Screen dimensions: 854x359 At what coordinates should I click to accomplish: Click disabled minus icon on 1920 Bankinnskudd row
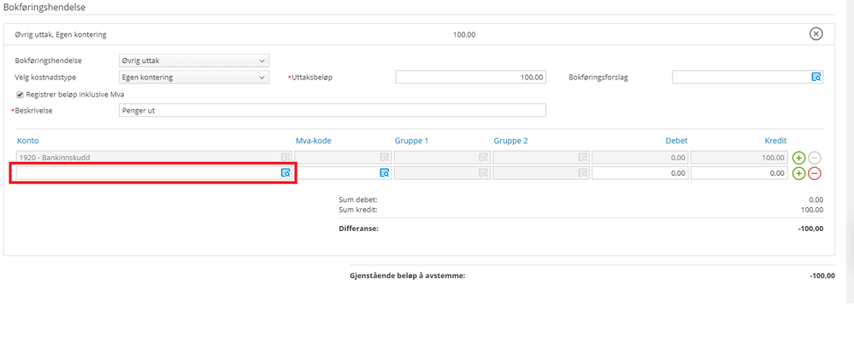pos(814,158)
